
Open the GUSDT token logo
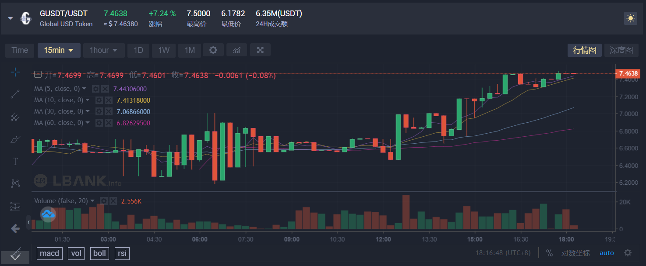click(x=26, y=18)
